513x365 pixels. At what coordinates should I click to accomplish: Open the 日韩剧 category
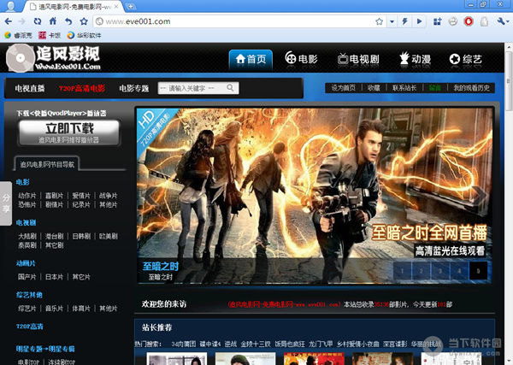pyautogui.click(x=81, y=236)
